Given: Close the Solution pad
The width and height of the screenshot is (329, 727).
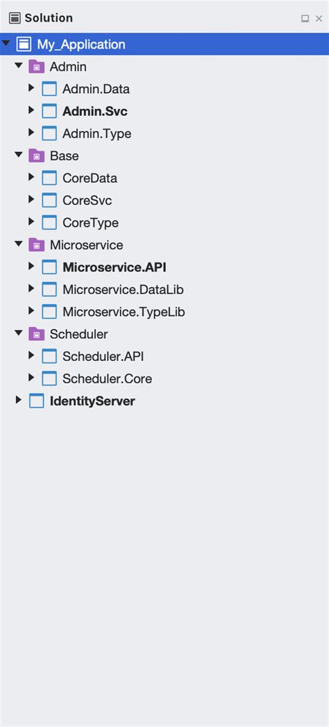Looking at the screenshot, I should (x=319, y=19).
